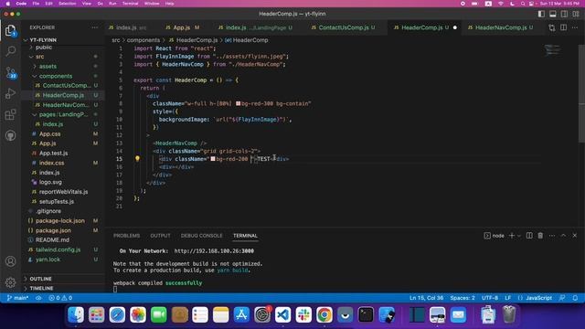The image size is (585, 329).
Task: Switch to index.js LandingPage tab
Action: [x=256, y=27]
